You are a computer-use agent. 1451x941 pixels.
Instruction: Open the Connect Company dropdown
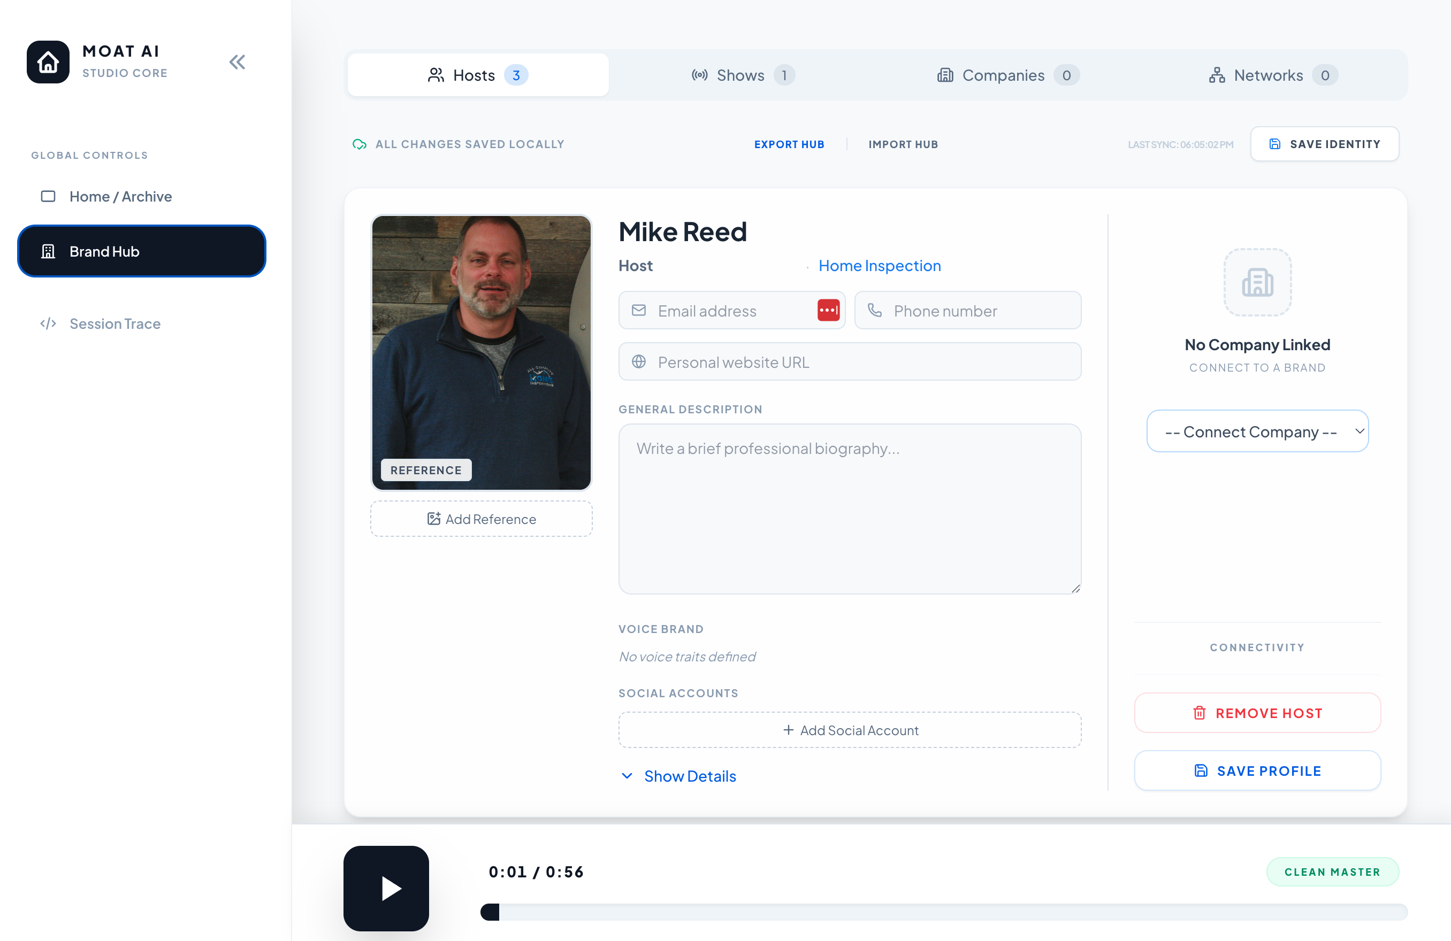coord(1257,431)
